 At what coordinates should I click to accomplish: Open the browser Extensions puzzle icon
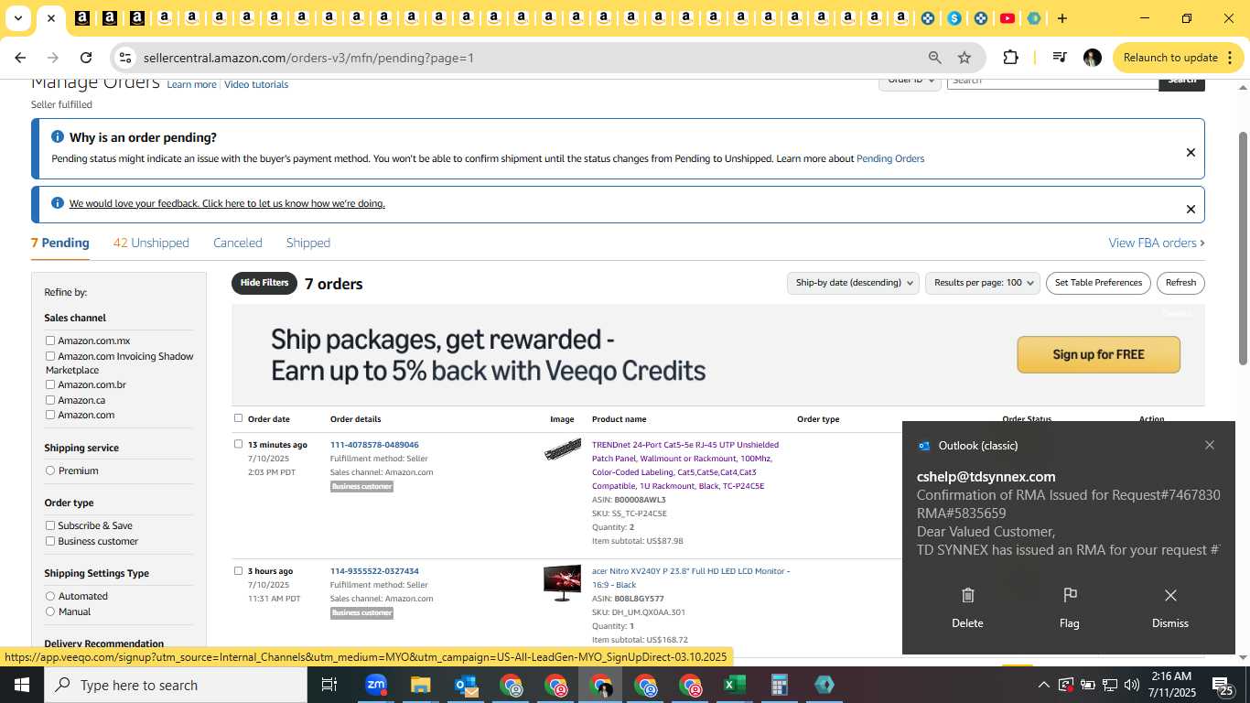[x=1010, y=58]
